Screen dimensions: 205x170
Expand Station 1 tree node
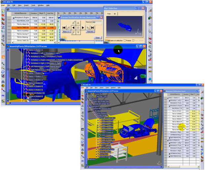[24, 76]
